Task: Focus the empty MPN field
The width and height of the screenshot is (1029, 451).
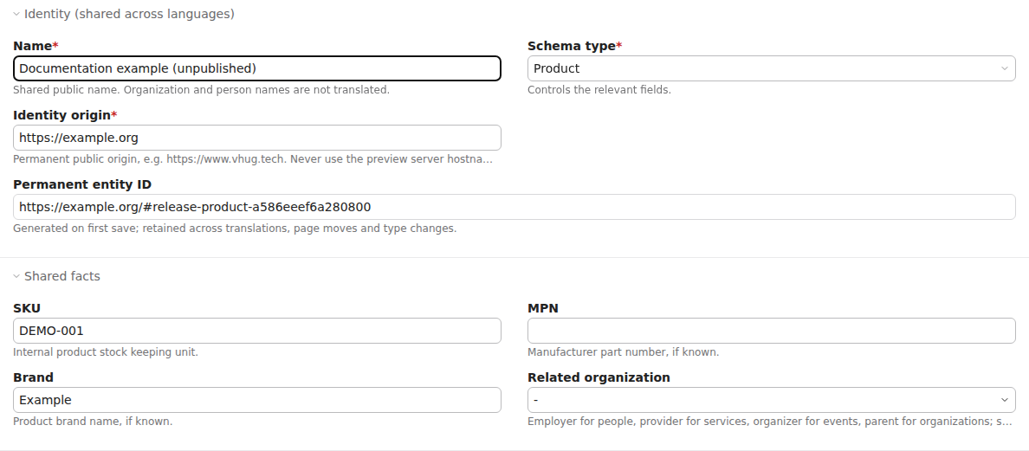Action: click(x=771, y=331)
